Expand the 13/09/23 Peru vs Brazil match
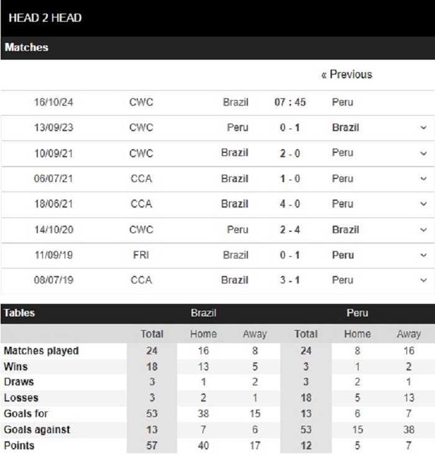The width and height of the screenshot is (435, 455). (x=423, y=127)
